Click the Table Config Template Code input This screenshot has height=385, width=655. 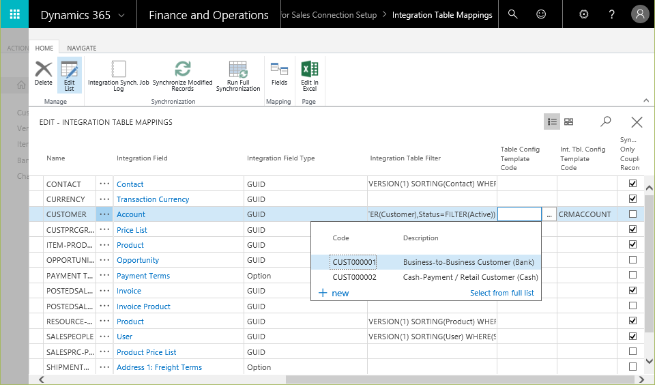point(519,214)
